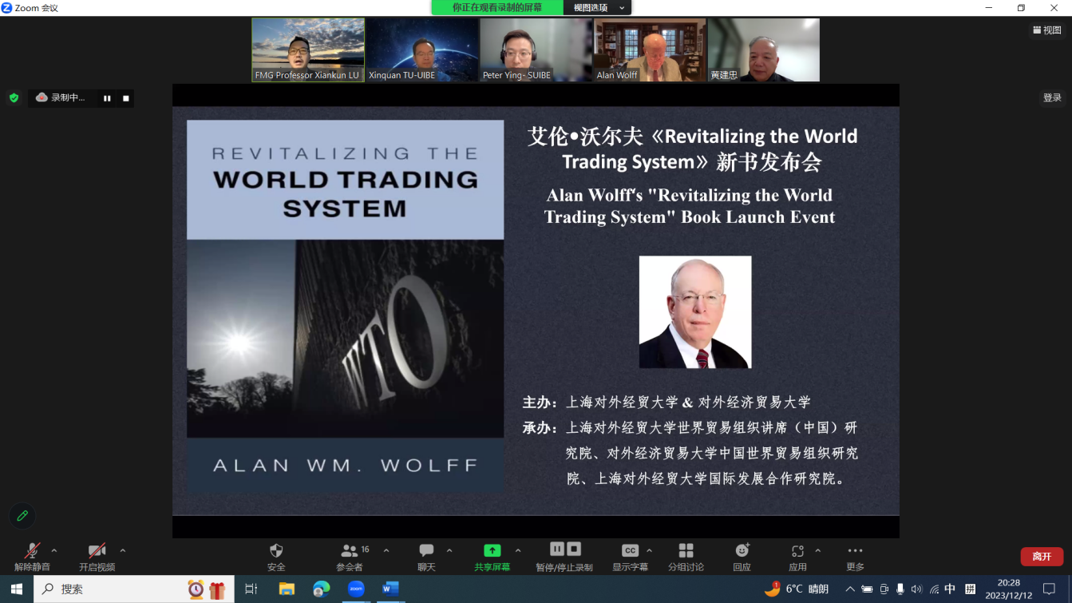Turn on video (开启视频)
Screen dimensions: 1072x603
click(x=97, y=551)
